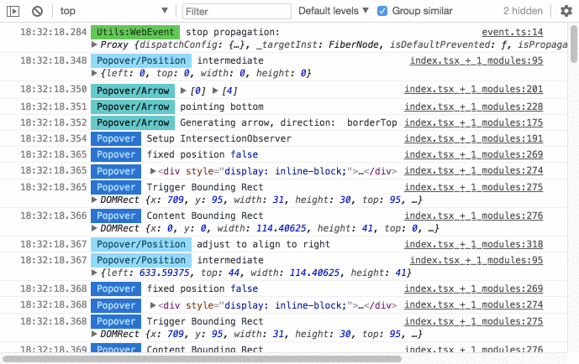Click 'intermediate' message at 18:32:18.367

coord(230,260)
